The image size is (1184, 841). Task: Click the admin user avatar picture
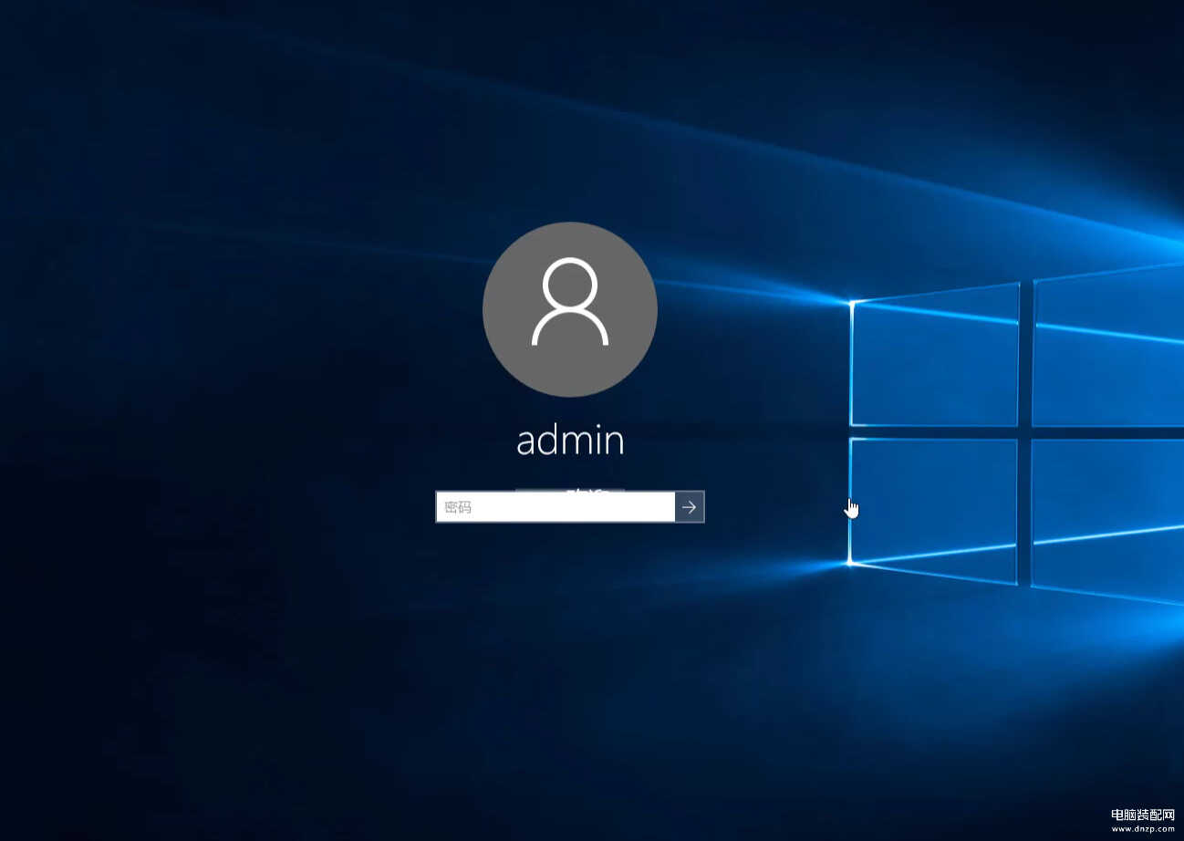(570, 309)
